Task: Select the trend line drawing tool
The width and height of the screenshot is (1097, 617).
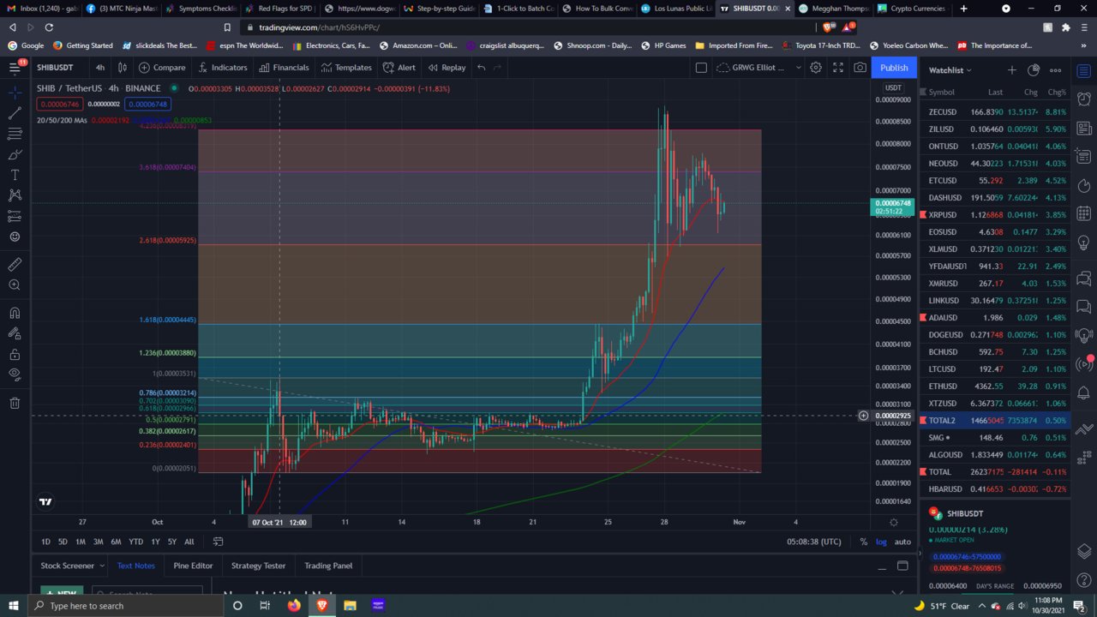Action: pyautogui.click(x=15, y=112)
